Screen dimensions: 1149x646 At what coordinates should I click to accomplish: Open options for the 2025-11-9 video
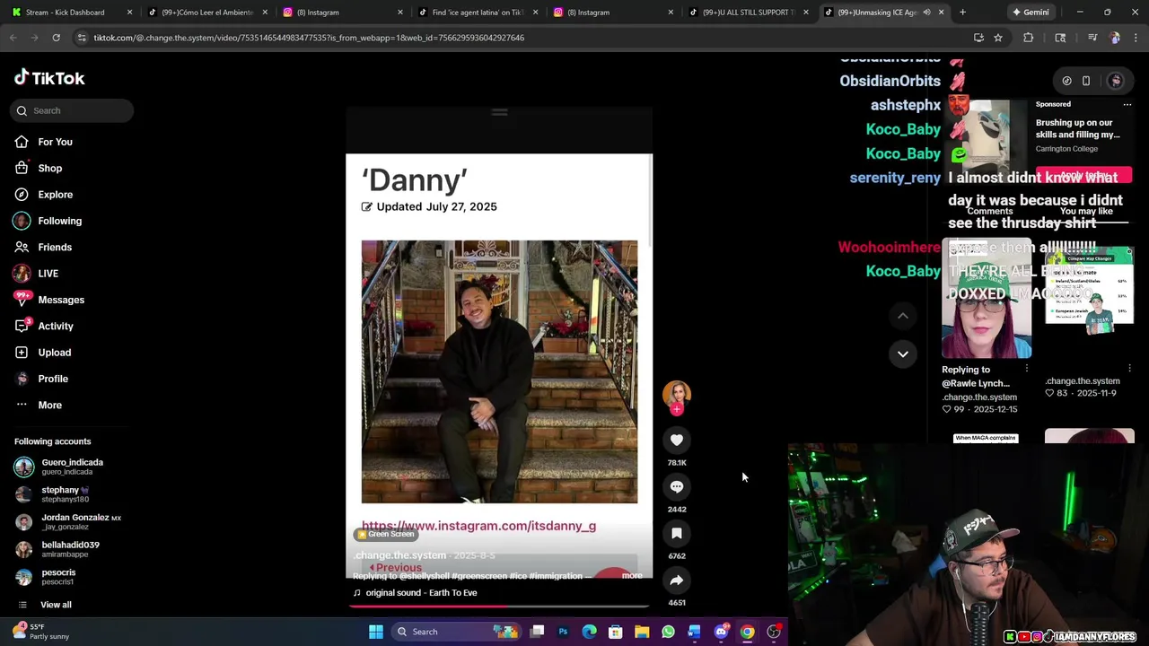pyautogui.click(x=1128, y=369)
